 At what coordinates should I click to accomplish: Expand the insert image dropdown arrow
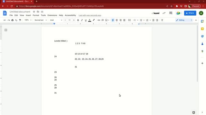[x=109, y=20]
